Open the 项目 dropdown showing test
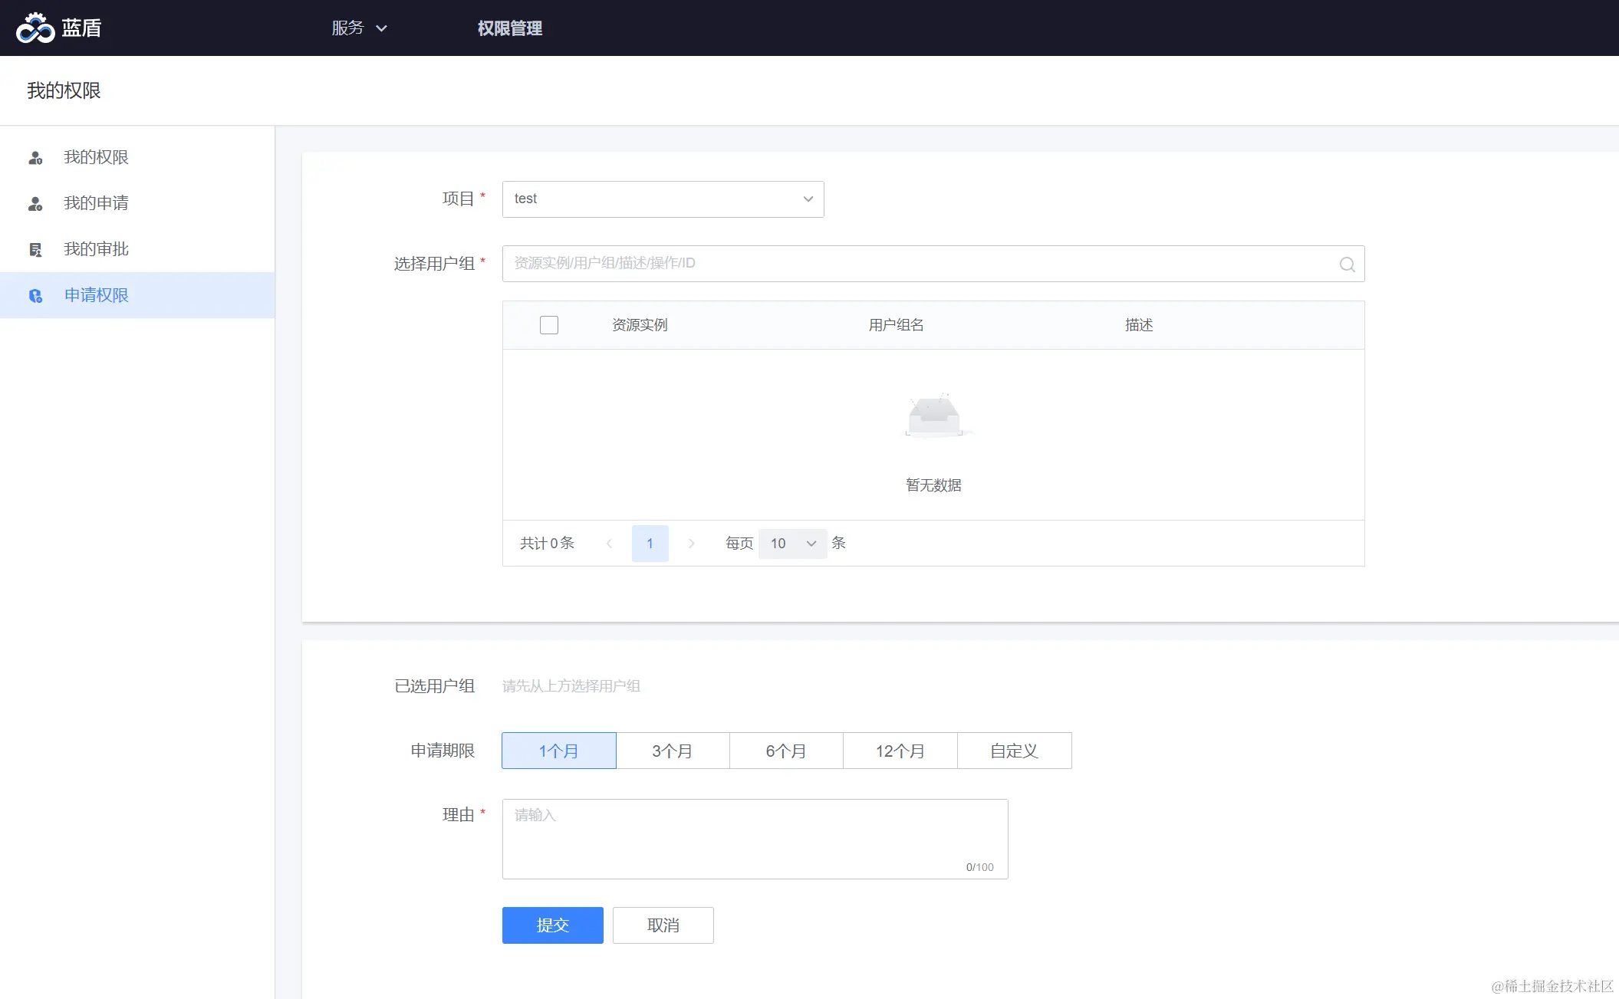Image resolution: width=1619 pixels, height=999 pixels. (663, 199)
